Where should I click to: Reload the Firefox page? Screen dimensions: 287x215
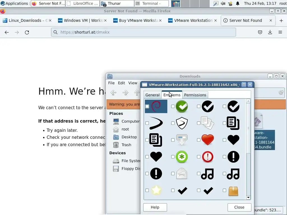[27, 32]
